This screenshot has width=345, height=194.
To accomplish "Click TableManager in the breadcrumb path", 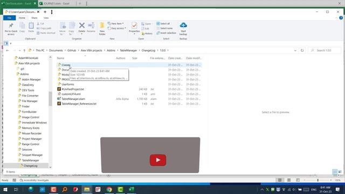I will point(128,50).
